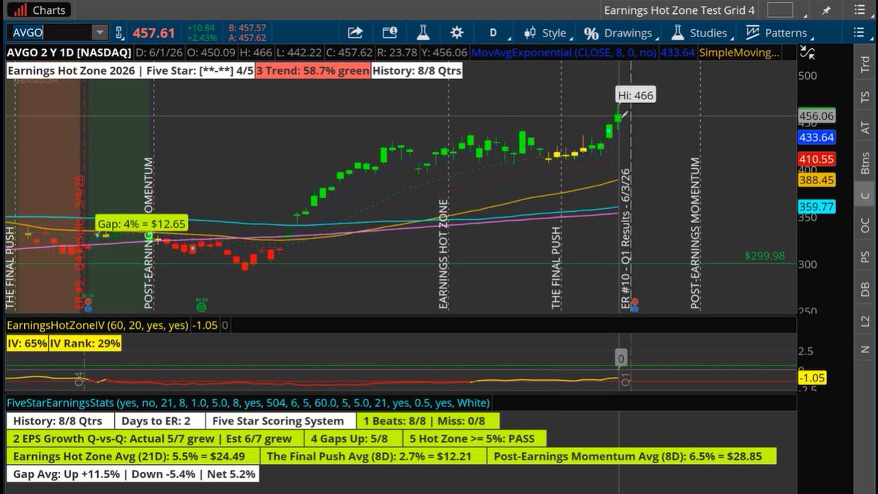Viewport: 878px width, 494px height.
Task: Click the red 410.55 price axis bubble
Action: point(817,159)
